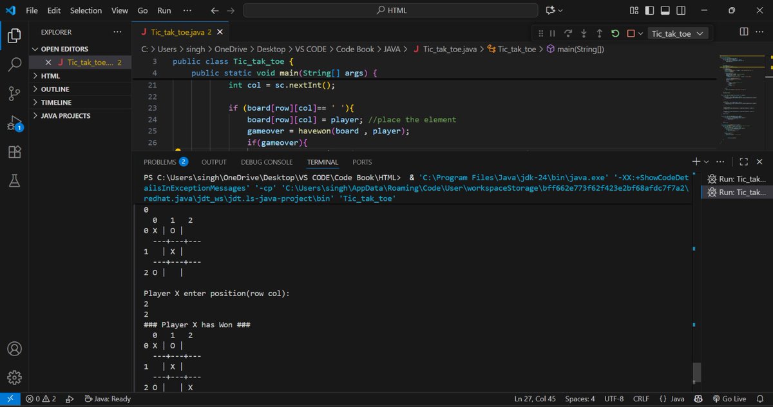Switch to the Debug Console tab

267,162
